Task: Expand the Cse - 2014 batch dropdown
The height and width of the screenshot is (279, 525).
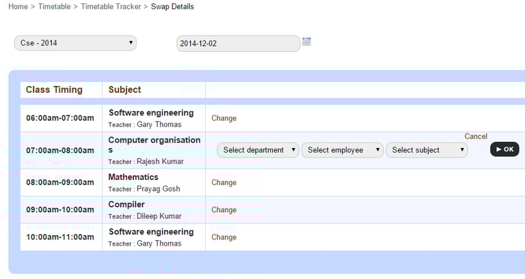Action: (x=75, y=43)
